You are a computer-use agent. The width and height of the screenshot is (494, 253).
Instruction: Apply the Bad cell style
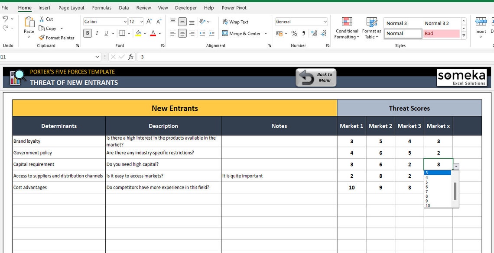pyautogui.click(x=441, y=33)
